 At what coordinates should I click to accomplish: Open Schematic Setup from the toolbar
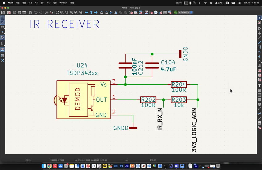(9, 12)
